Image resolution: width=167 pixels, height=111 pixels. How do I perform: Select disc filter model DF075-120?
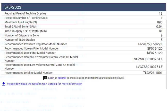click(155, 53)
